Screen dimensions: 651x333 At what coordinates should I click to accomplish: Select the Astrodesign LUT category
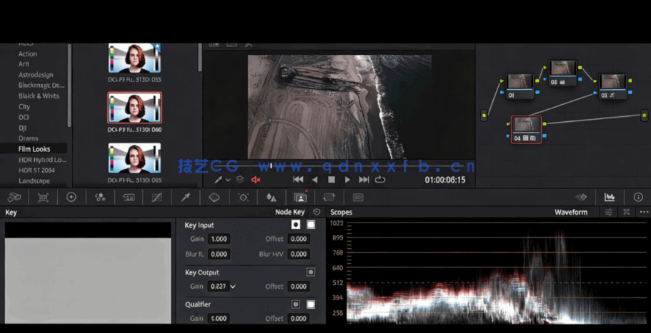[x=36, y=75]
